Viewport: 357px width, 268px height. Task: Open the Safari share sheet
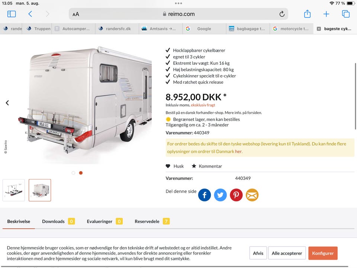click(x=307, y=14)
